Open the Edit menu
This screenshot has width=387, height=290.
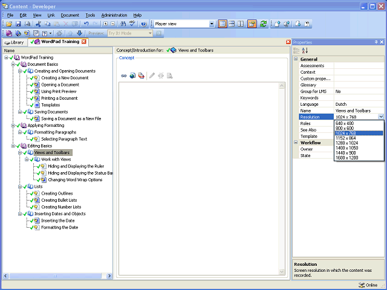click(x=23, y=15)
